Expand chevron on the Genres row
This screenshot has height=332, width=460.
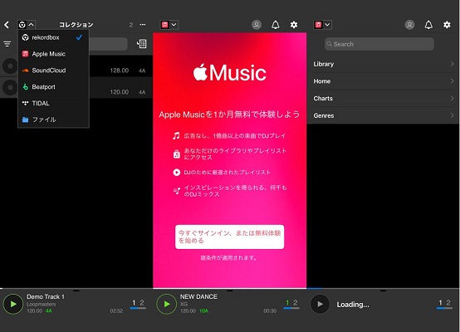(x=452, y=115)
